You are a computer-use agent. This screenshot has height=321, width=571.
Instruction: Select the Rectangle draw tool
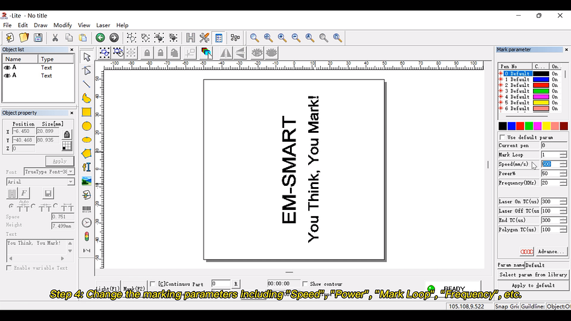pos(86,112)
